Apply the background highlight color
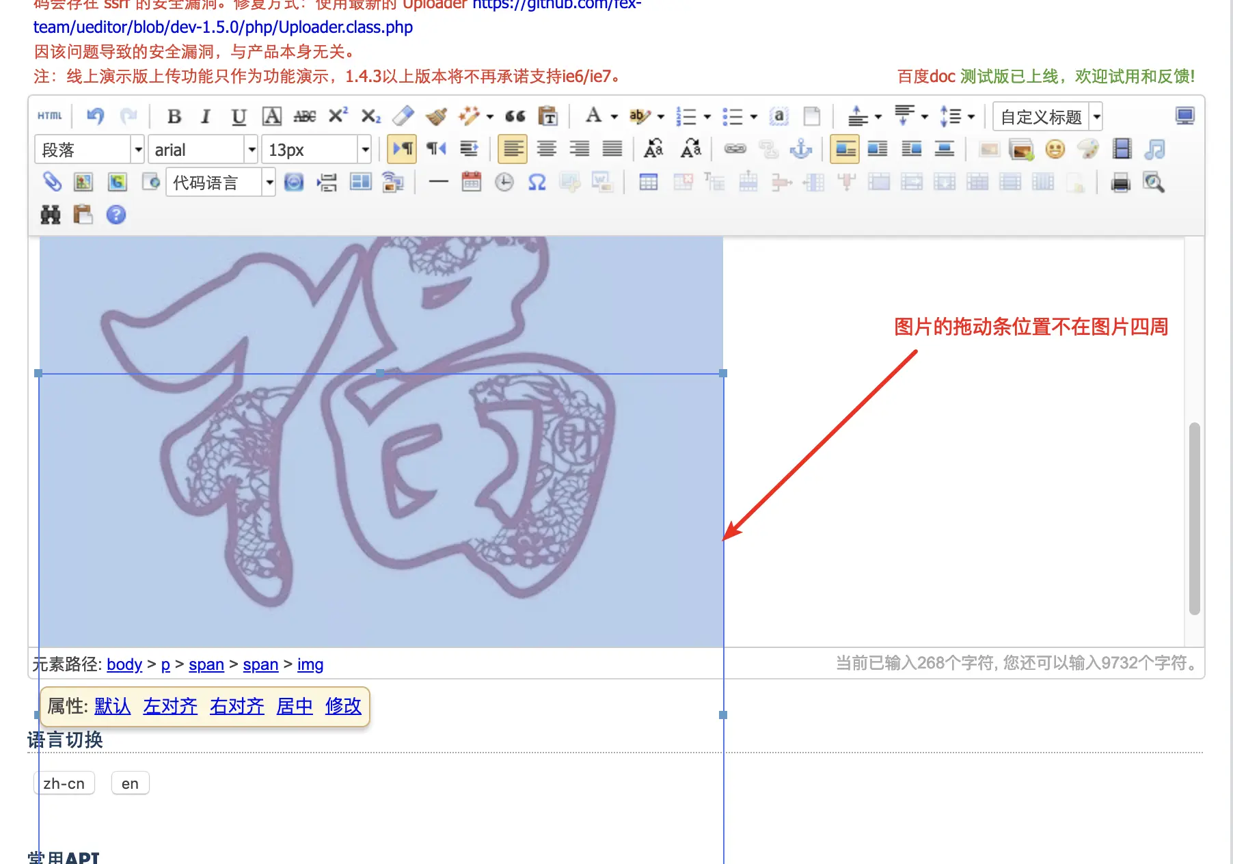This screenshot has height=864, width=1233. click(639, 116)
